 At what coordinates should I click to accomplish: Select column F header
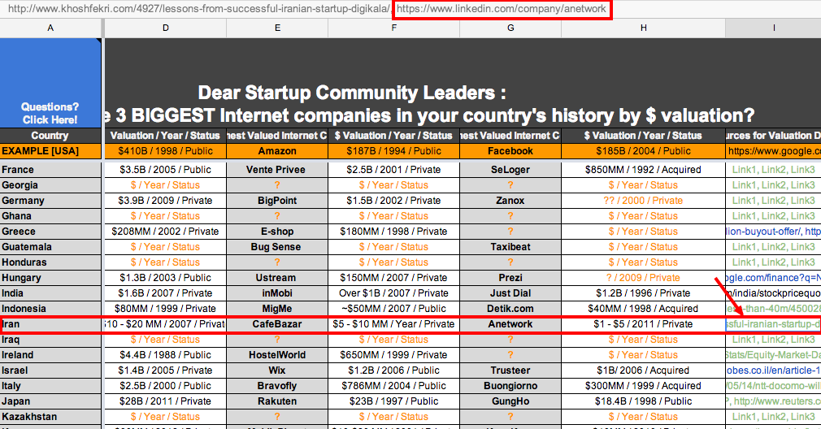393,28
